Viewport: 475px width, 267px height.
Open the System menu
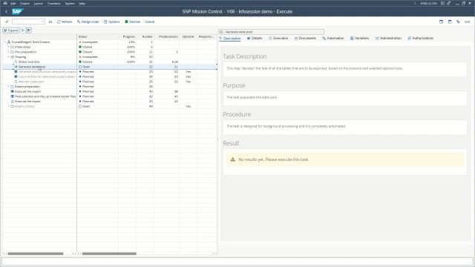coord(70,3)
